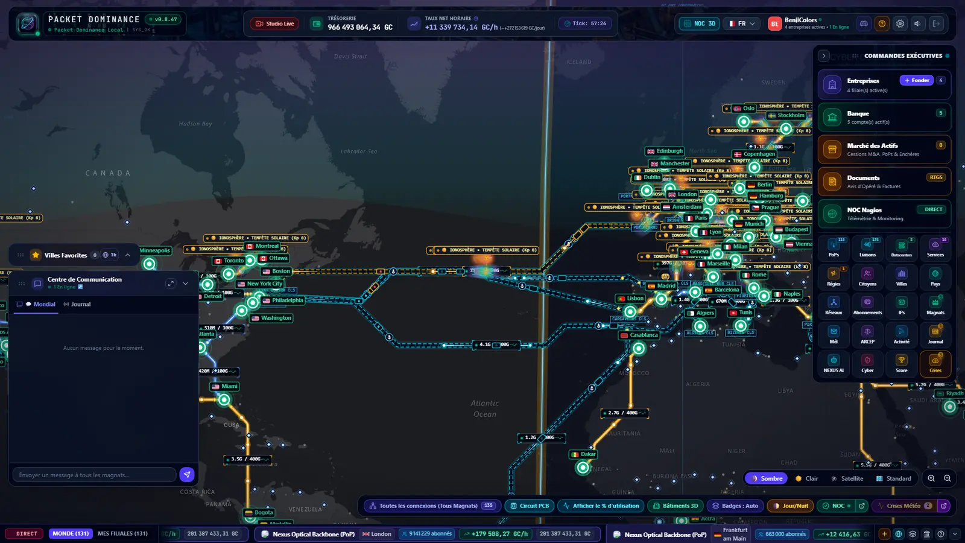Open the Abonnements tile
Screen dimensions: 965x543
(867, 305)
